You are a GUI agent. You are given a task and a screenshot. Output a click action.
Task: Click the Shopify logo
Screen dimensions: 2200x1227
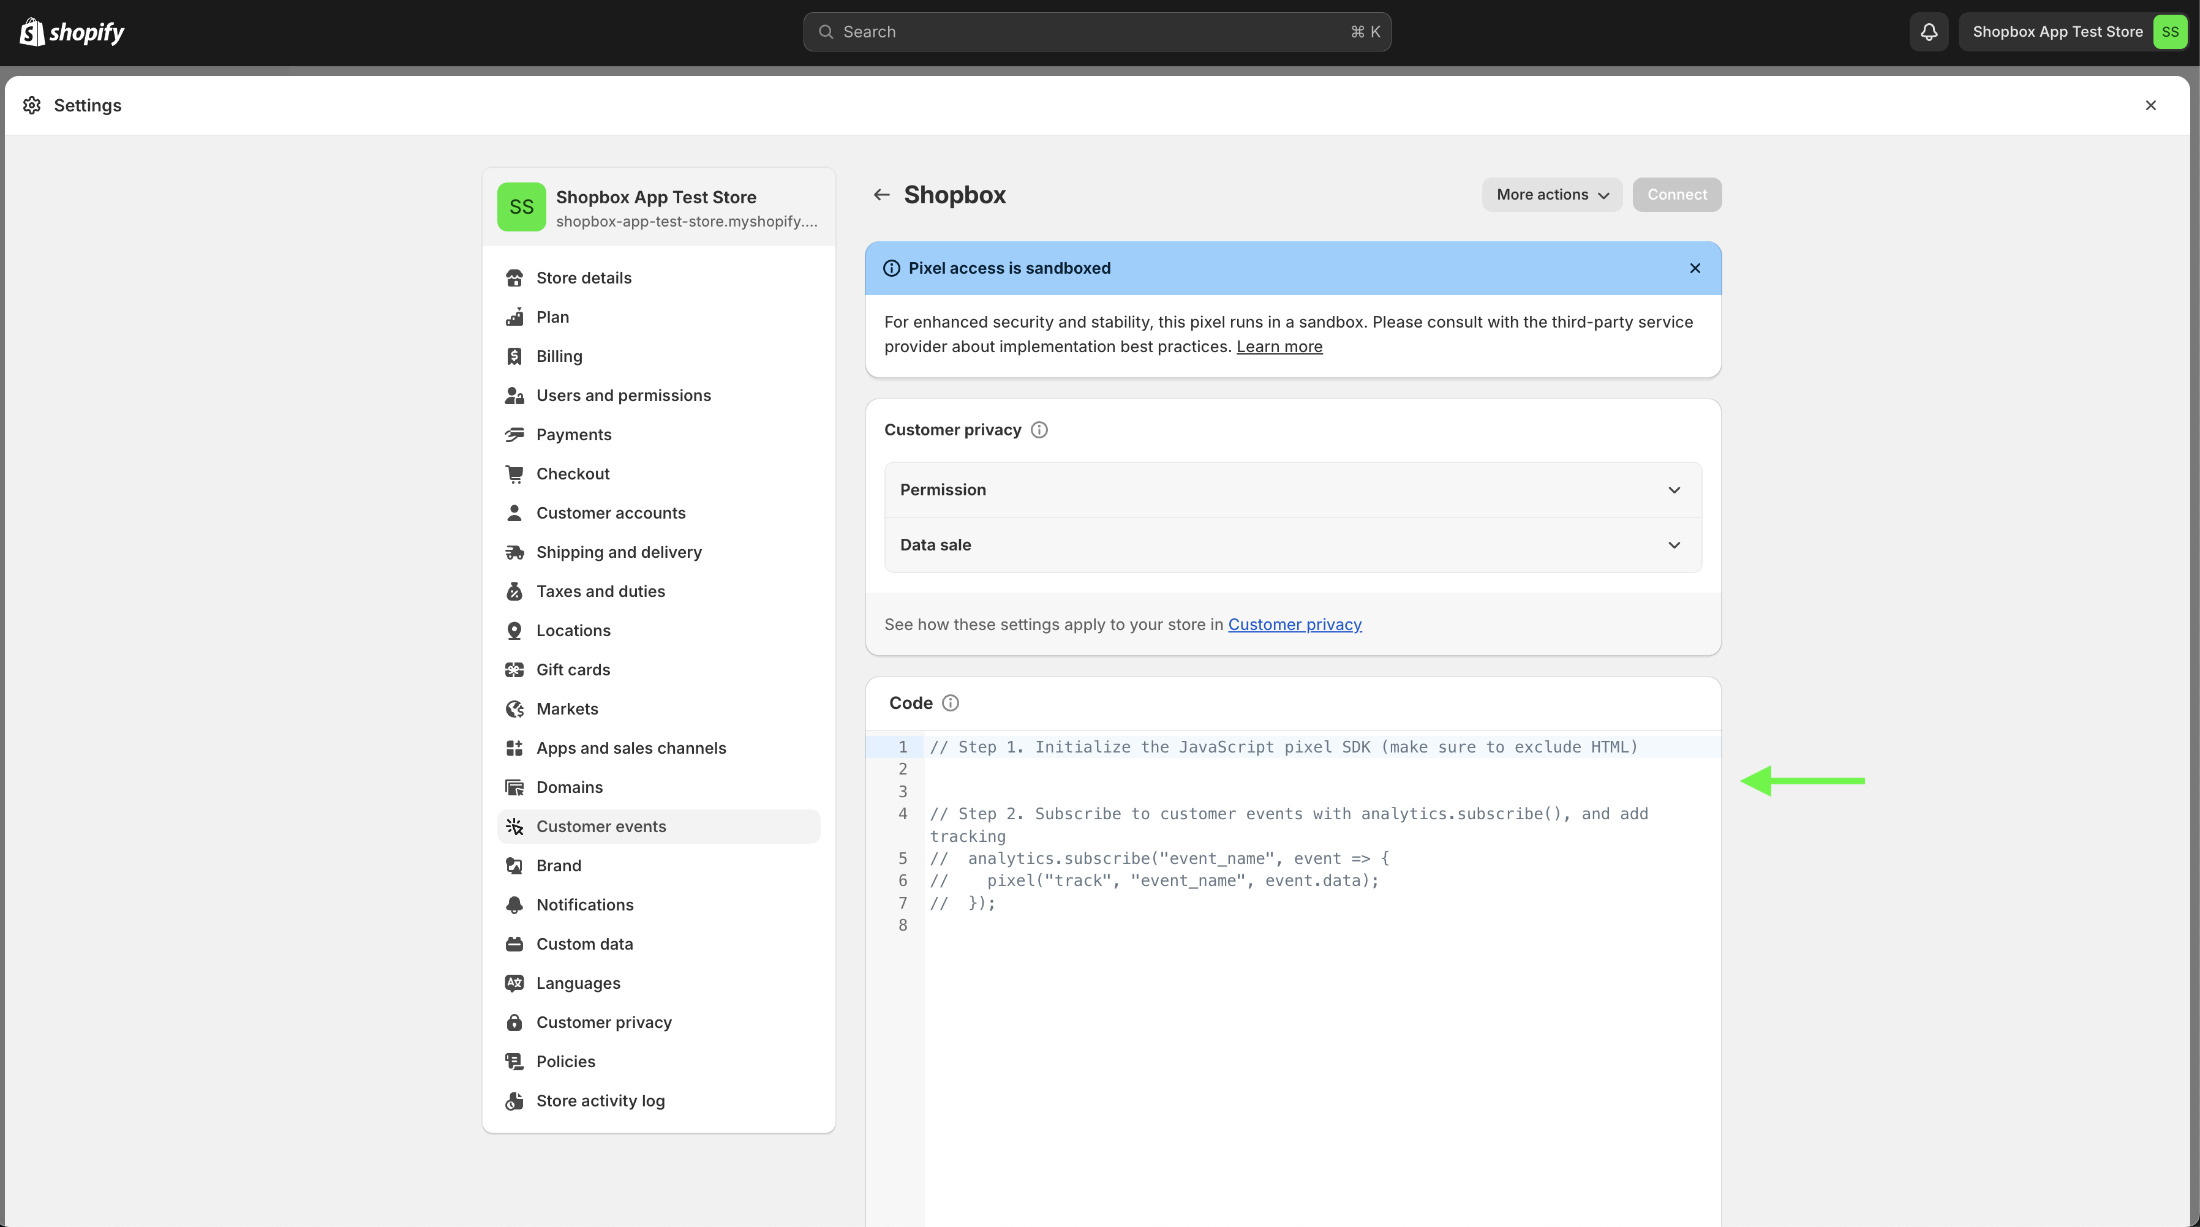(72, 32)
